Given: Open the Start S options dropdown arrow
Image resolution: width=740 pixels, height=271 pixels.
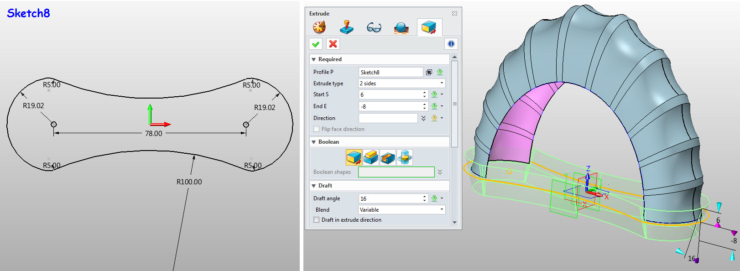Looking at the screenshot, I should pyautogui.click(x=442, y=94).
